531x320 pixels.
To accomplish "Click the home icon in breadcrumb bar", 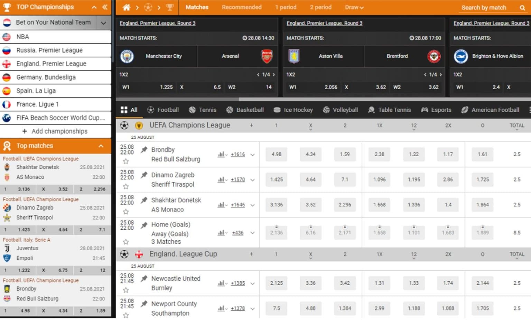I will pos(127,7).
